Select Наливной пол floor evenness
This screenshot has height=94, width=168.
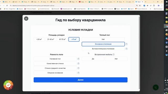pyautogui.click(x=55, y=59)
